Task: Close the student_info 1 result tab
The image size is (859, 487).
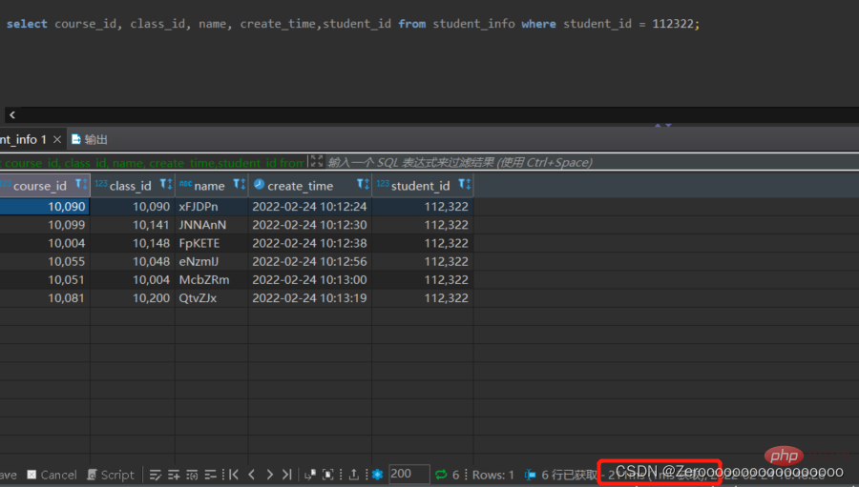Action: [57, 139]
